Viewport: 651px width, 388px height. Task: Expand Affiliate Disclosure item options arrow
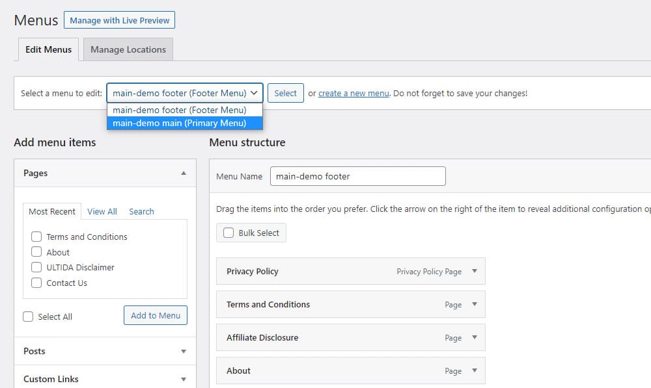pyautogui.click(x=474, y=337)
